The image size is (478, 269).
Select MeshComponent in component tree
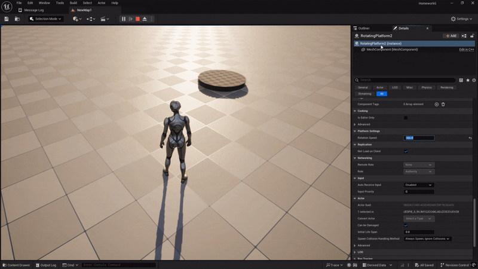click(392, 50)
